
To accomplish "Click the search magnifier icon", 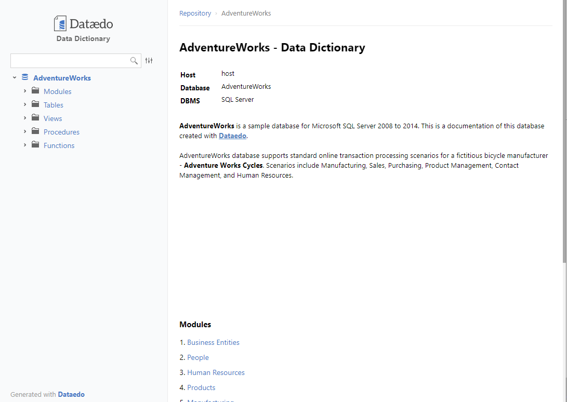I will 134,61.
